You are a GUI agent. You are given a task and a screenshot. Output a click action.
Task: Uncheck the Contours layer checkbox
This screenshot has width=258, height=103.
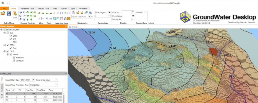coord(14,61)
